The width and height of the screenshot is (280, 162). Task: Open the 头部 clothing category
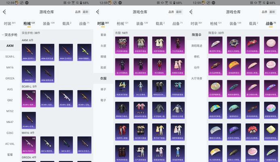tap(103, 46)
